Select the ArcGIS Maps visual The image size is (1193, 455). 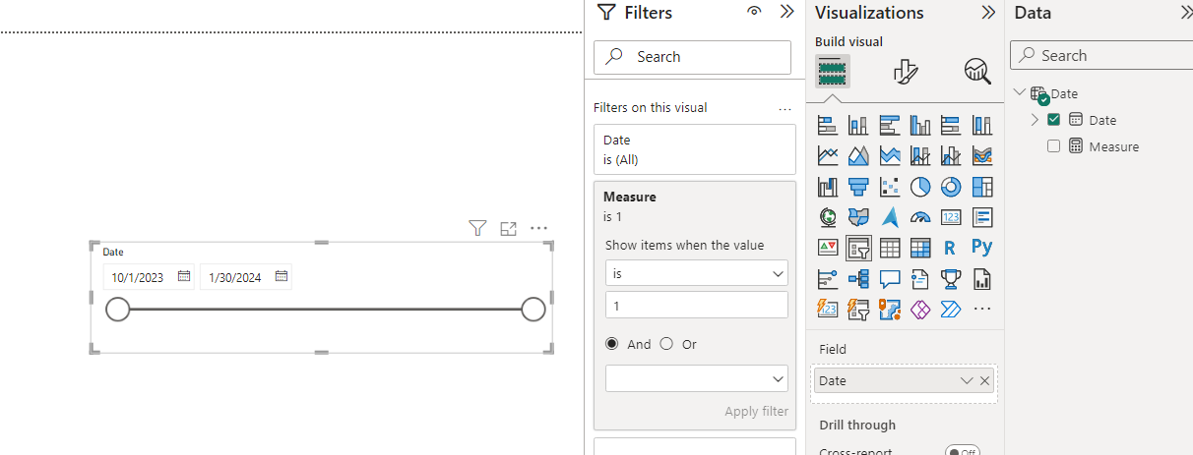pos(890,310)
